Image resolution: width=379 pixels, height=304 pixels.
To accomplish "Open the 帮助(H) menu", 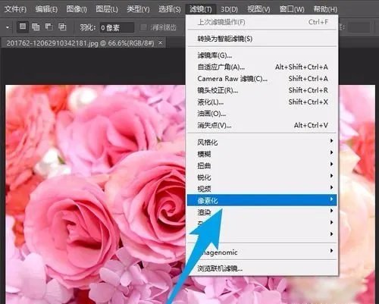I will (x=325, y=9).
